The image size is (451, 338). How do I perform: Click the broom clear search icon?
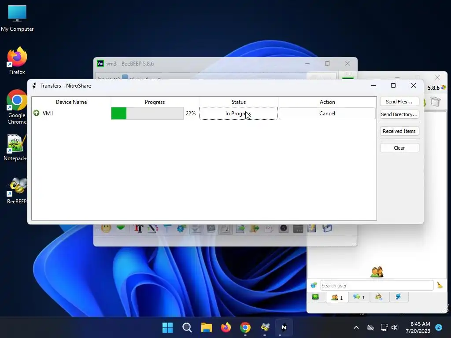point(440,285)
